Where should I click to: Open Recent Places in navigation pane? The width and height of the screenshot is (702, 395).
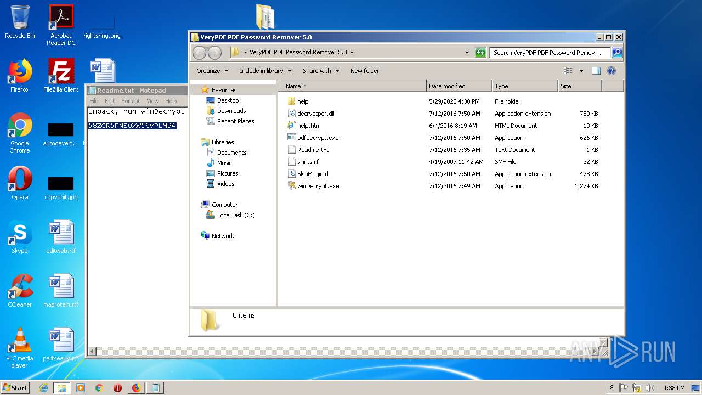pyautogui.click(x=230, y=121)
